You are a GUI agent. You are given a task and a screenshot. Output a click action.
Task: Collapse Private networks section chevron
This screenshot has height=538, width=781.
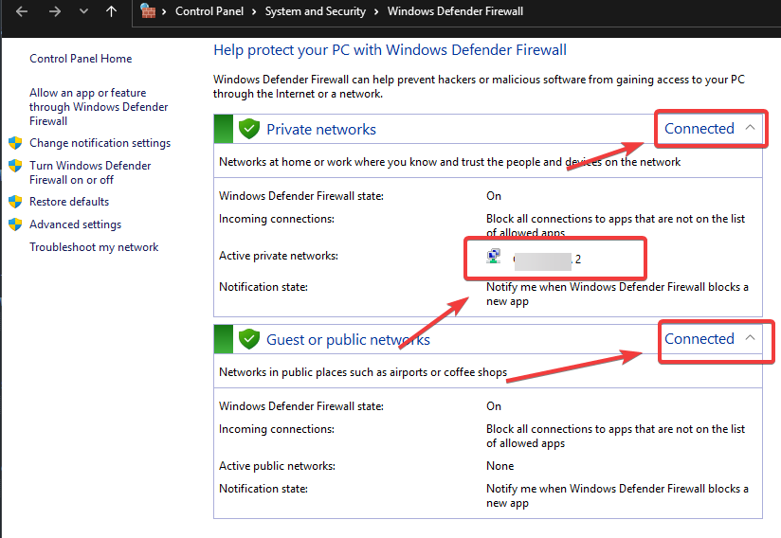(x=750, y=128)
